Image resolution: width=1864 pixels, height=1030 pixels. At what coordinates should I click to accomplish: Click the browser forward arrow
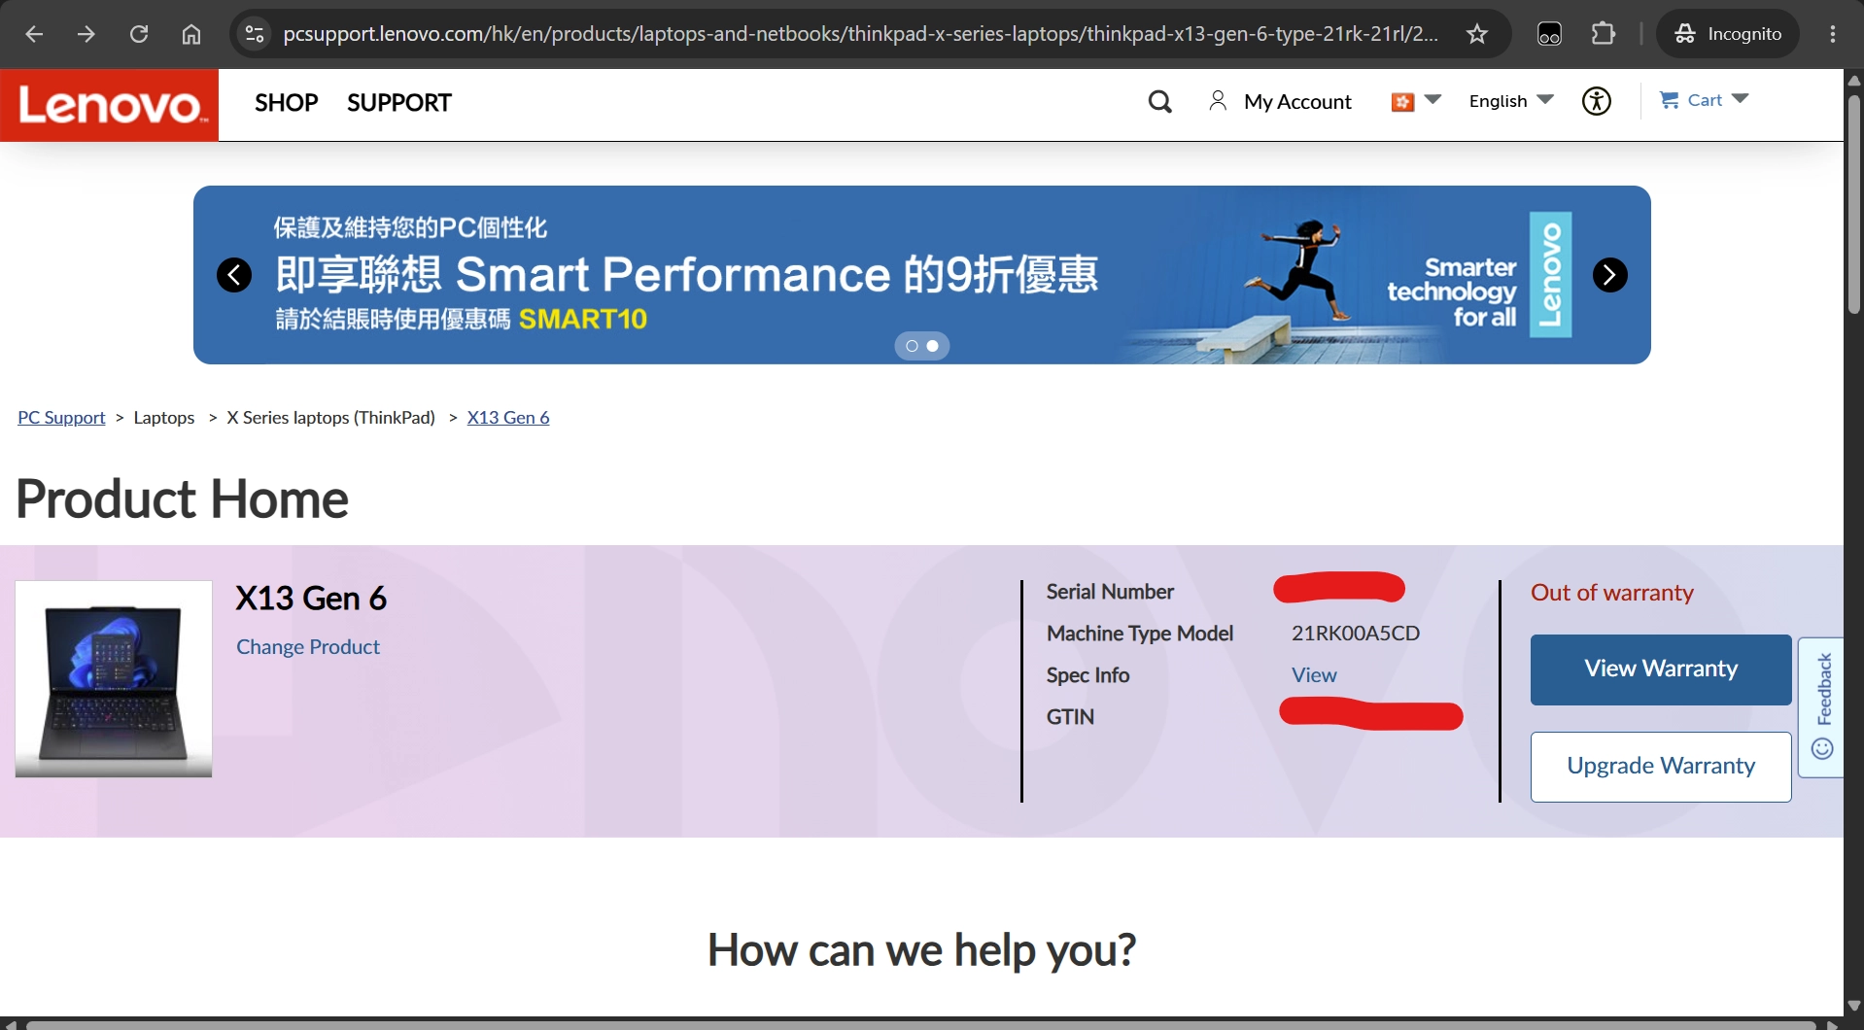pyautogui.click(x=86, y=34)
